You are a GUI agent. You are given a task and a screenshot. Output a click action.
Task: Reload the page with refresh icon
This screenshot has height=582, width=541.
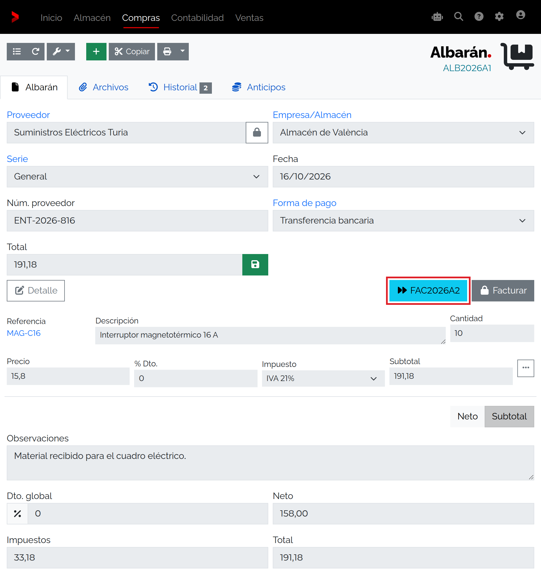(x=36, y=52)
